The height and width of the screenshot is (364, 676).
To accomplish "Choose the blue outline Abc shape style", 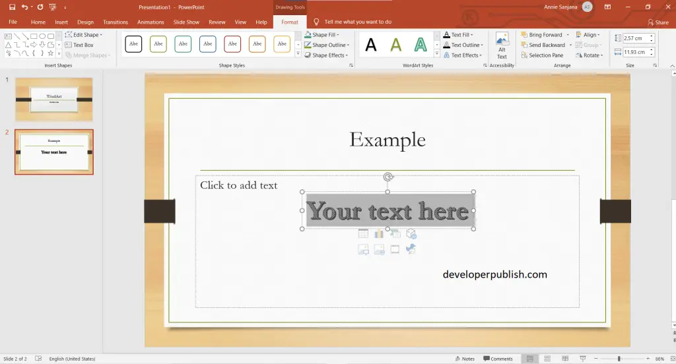I will click(x=208, y=44).
